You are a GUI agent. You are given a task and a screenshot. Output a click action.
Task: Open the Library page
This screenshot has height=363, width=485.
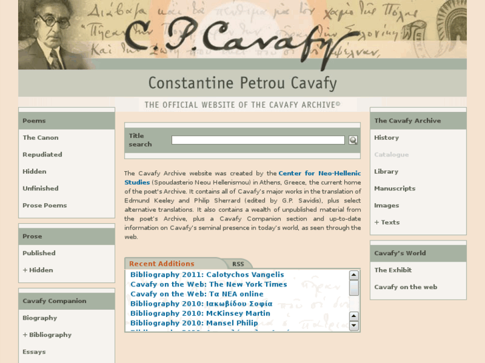[386, 171]
